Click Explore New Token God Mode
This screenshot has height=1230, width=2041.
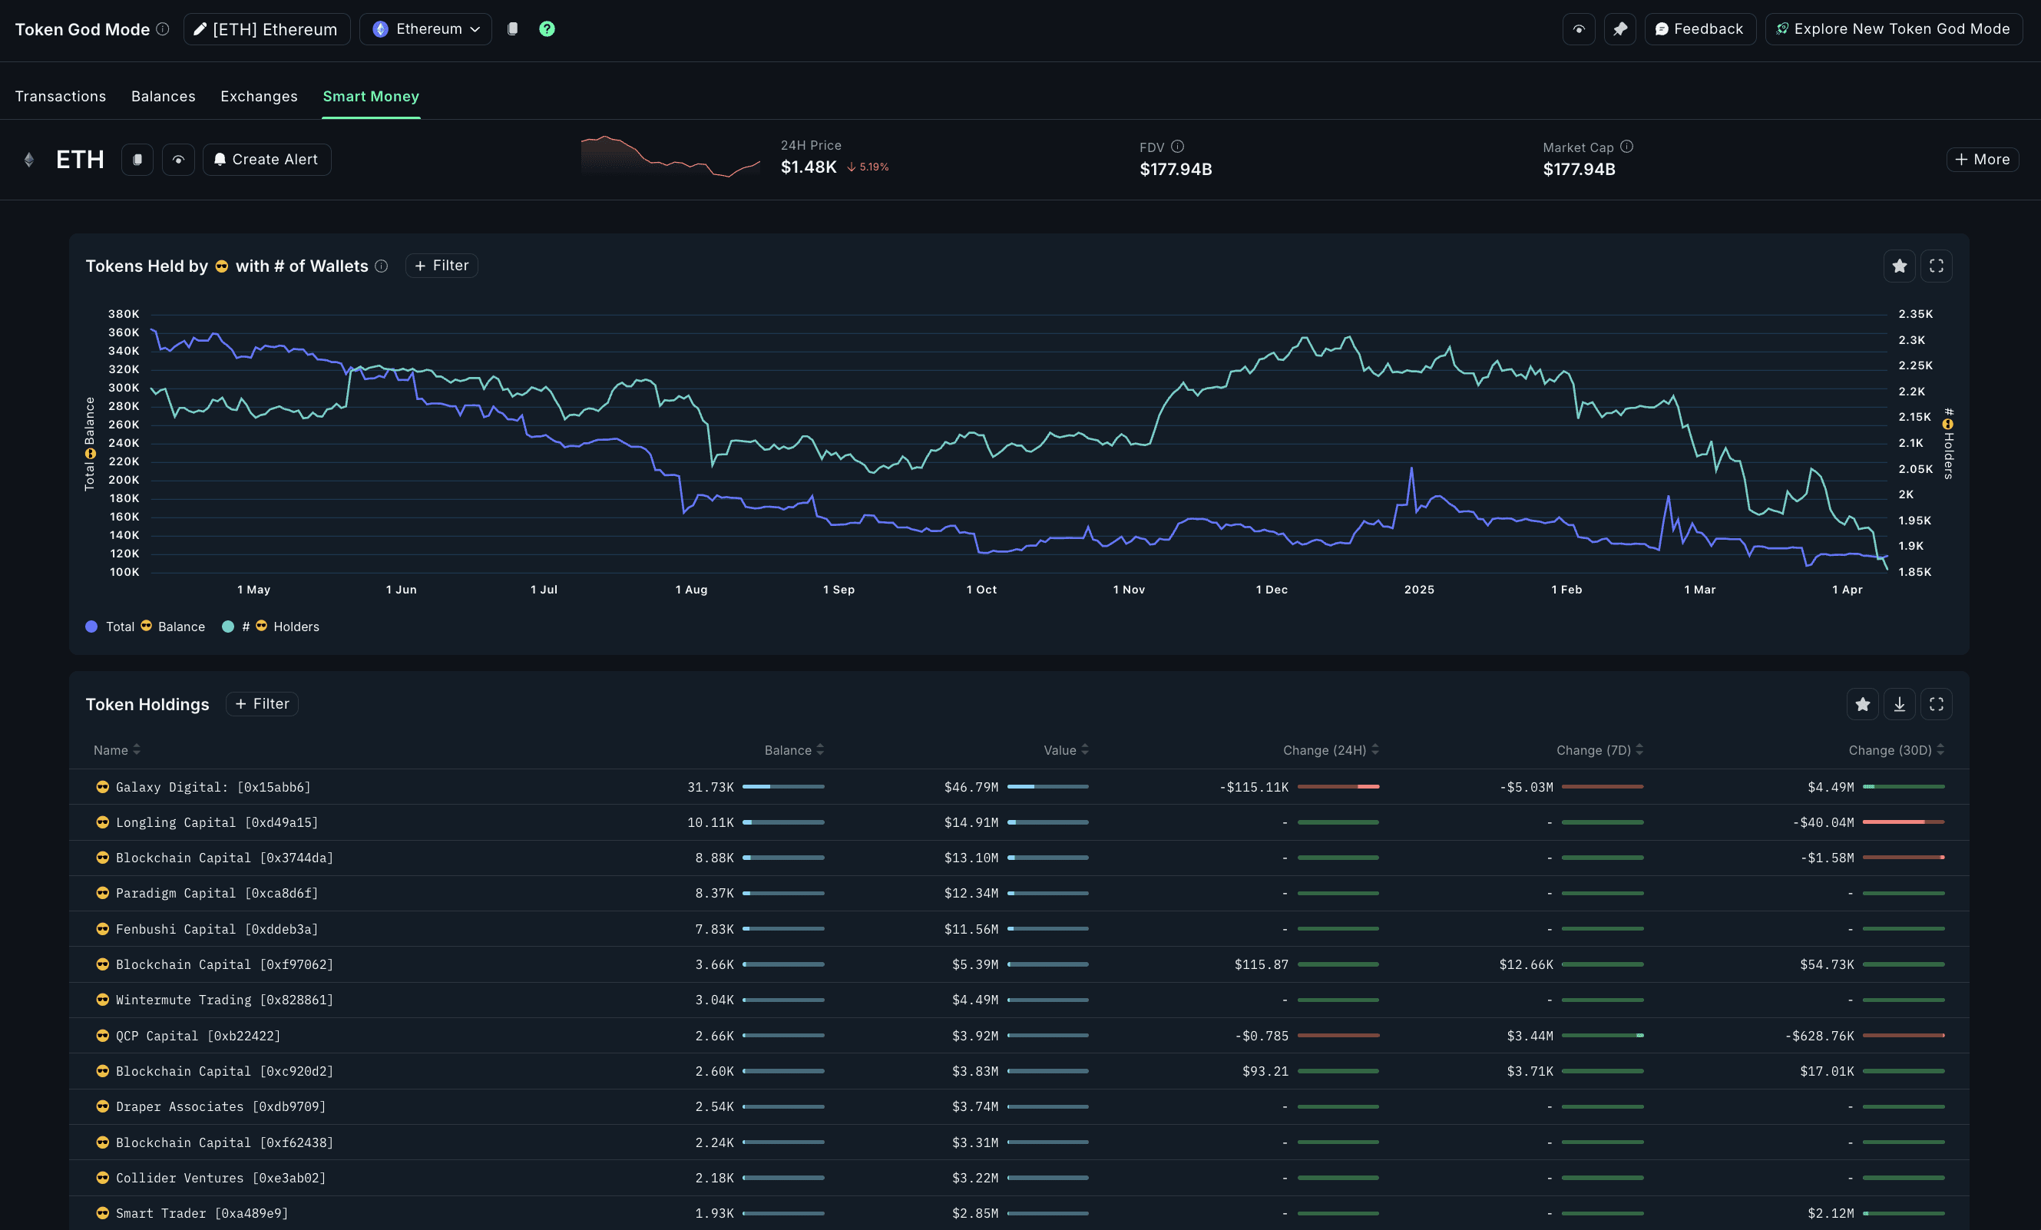[x=1893, y=29]
